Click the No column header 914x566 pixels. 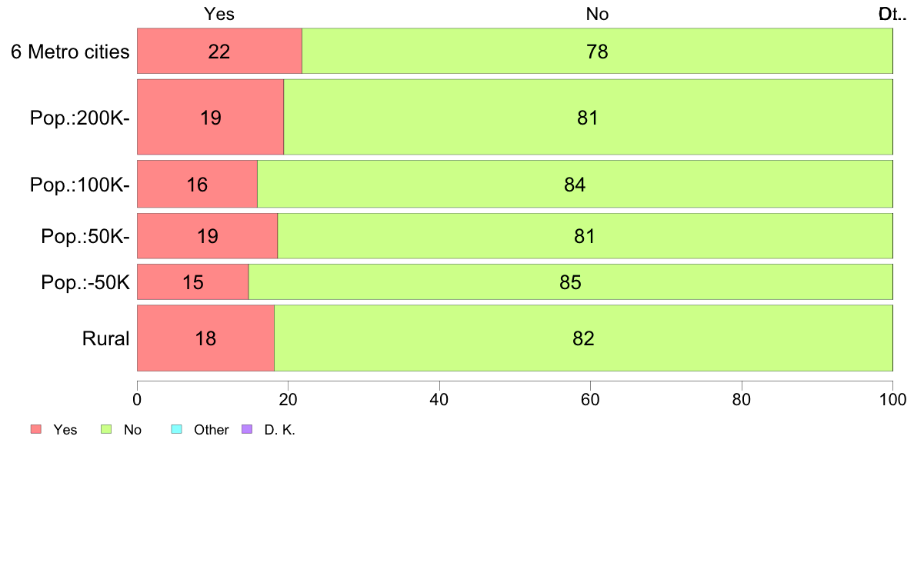[598, 14]
